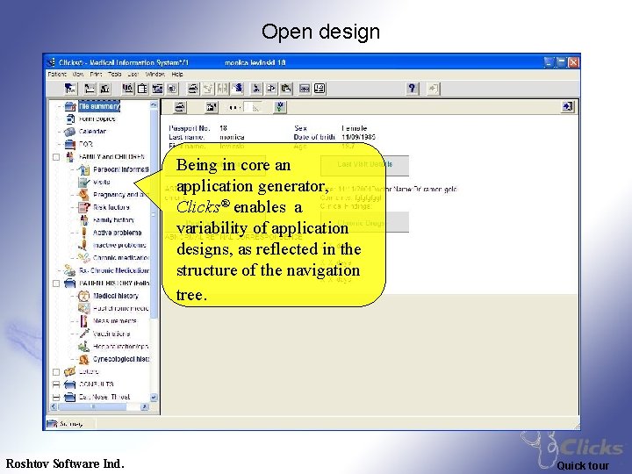Click the Family history people icon
The height and width of the screenshot is (474, 632).
pos(84,220)
